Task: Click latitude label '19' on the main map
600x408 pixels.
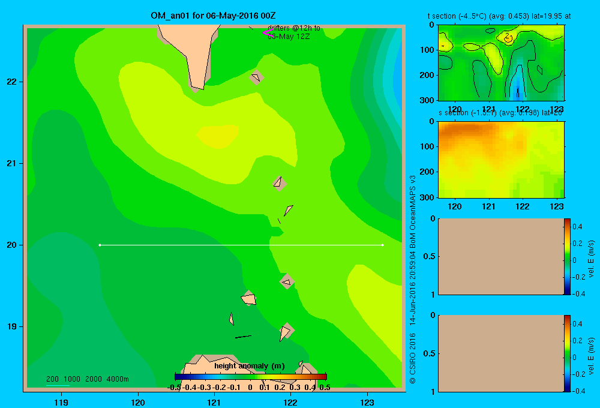Action: pyautogui.click(x=11, y=326)
